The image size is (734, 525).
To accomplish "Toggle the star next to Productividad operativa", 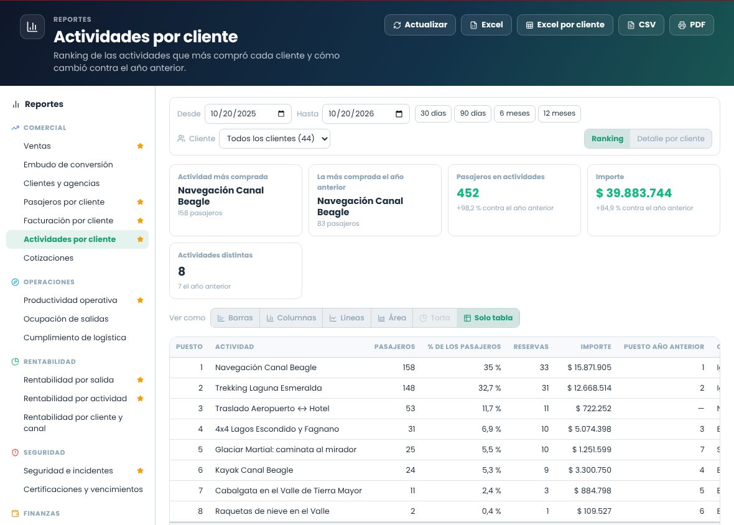I will (140, 300).
